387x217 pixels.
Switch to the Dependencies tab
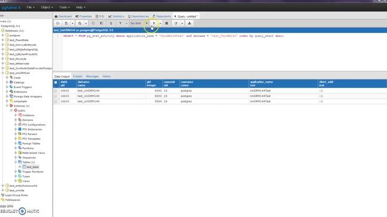[x=138, y=16]
